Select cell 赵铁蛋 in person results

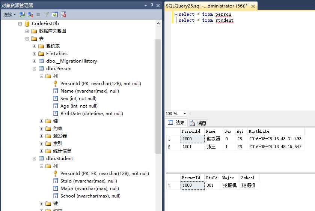tap(214, 139)
